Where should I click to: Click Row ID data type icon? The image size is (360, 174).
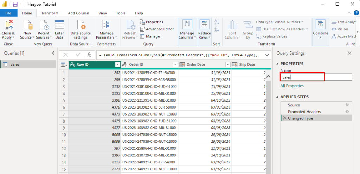(x=72, y=65)
